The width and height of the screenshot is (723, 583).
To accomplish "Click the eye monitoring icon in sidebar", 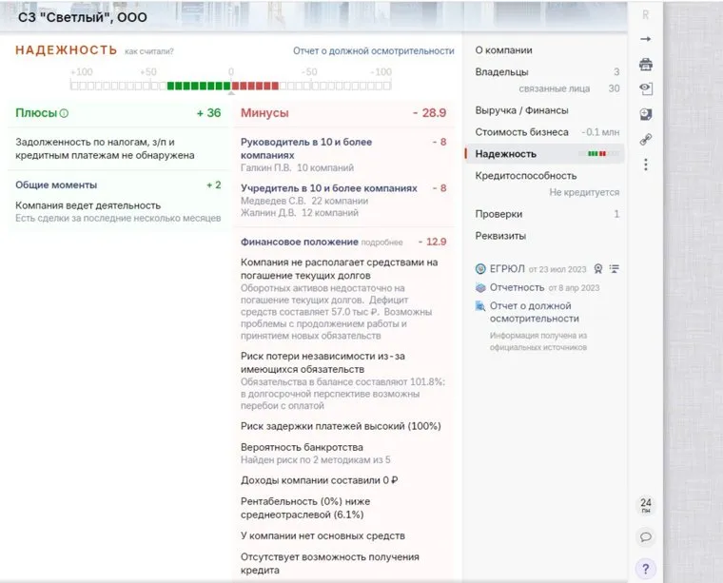I will [646, 89].
